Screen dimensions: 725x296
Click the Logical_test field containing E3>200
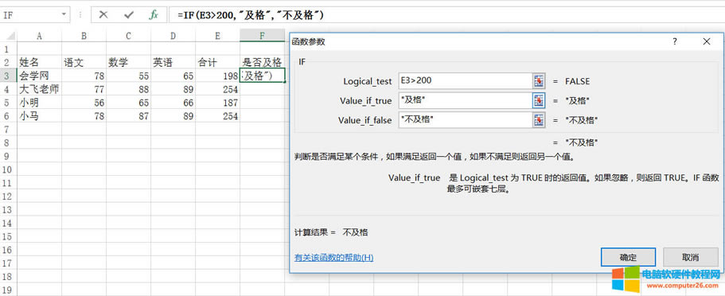pos(466,81)
